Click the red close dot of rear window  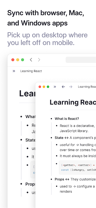click(x=13, y=60)
